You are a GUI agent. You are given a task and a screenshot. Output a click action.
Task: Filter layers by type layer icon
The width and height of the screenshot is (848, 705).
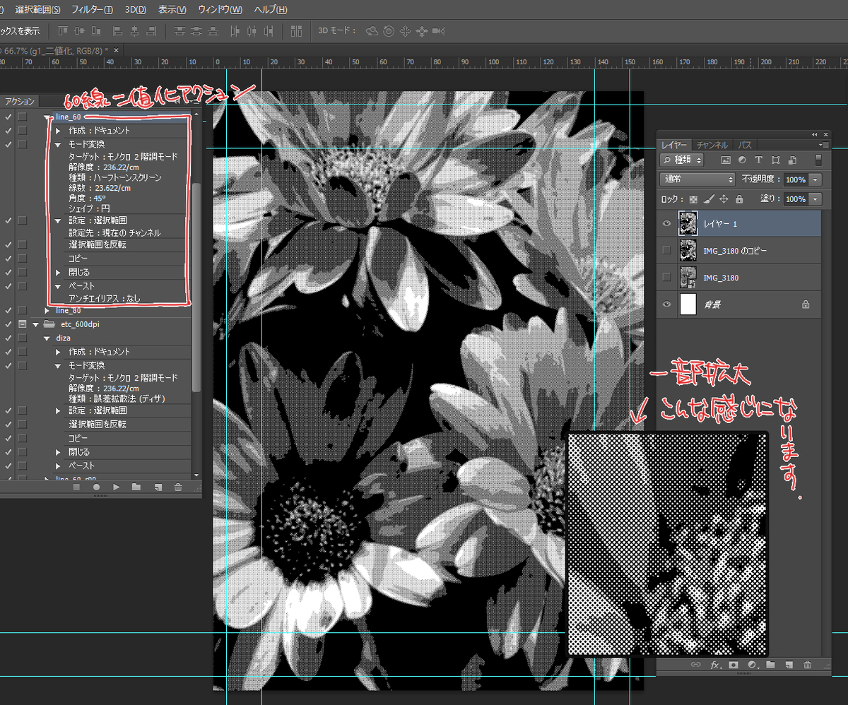click(x=759, y=160)
